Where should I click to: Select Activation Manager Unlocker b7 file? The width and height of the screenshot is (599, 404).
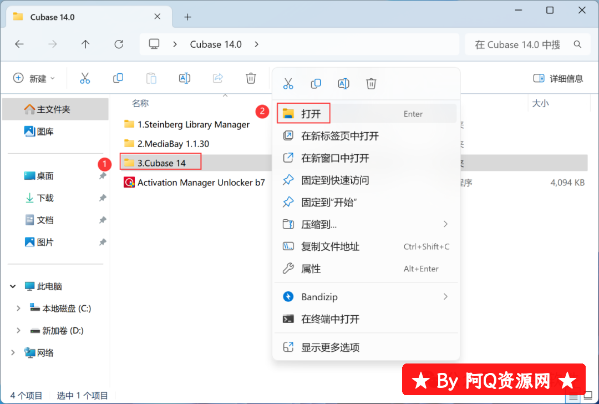pos(194,183)
